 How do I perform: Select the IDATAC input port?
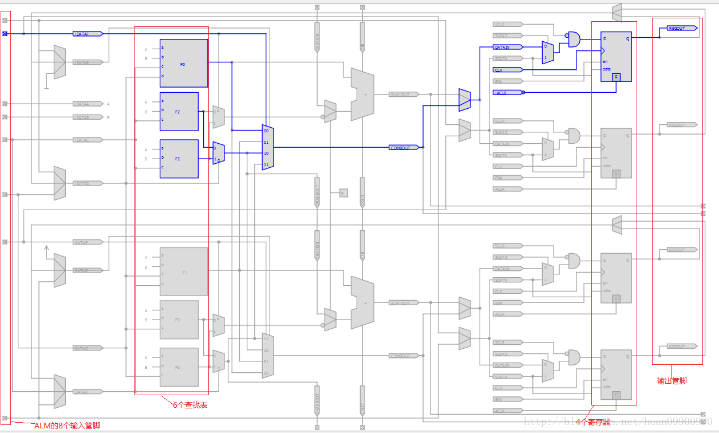[88, 140]
